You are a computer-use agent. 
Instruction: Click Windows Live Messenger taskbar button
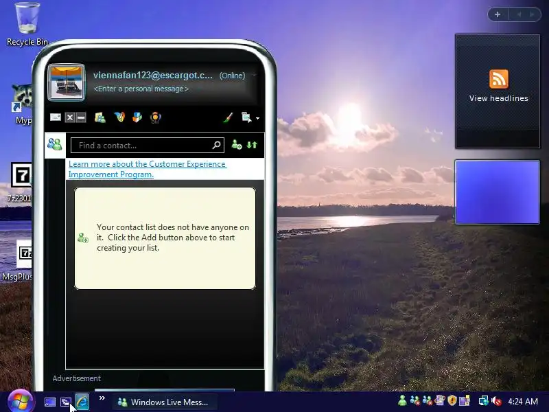(165, 402)
